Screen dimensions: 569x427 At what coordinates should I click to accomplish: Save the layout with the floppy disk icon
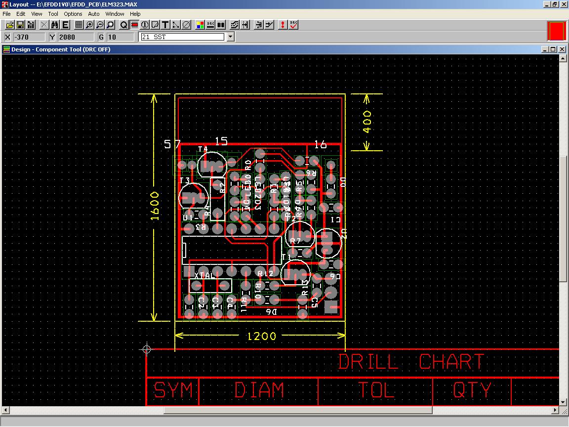click(20, 25)
